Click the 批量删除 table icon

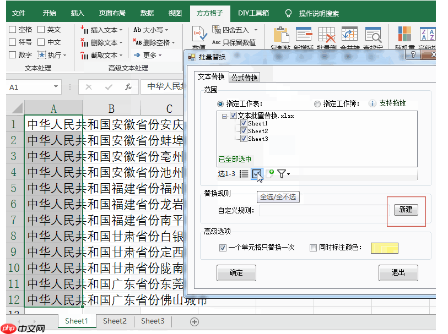327,35
